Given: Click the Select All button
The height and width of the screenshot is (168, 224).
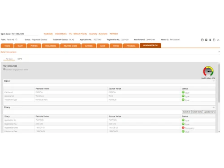Looking at the screenshot, I should point(186,112).
